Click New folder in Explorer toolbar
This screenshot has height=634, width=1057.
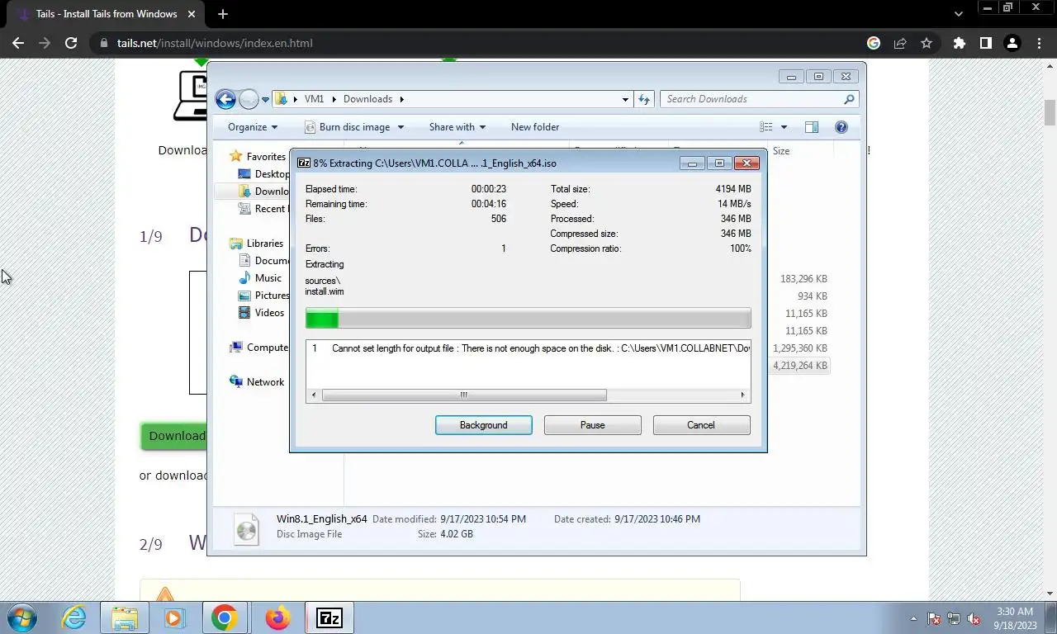pos(535,127)
